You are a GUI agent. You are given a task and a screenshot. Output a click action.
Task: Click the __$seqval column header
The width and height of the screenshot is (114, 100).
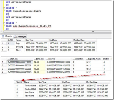click(x=59, y=59)
